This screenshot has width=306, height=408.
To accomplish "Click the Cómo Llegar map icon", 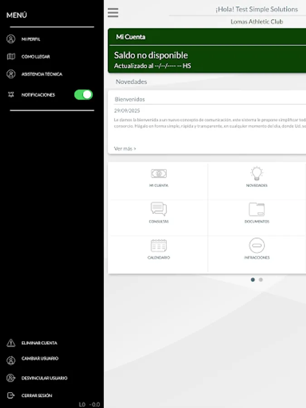I will click(11, 57).
